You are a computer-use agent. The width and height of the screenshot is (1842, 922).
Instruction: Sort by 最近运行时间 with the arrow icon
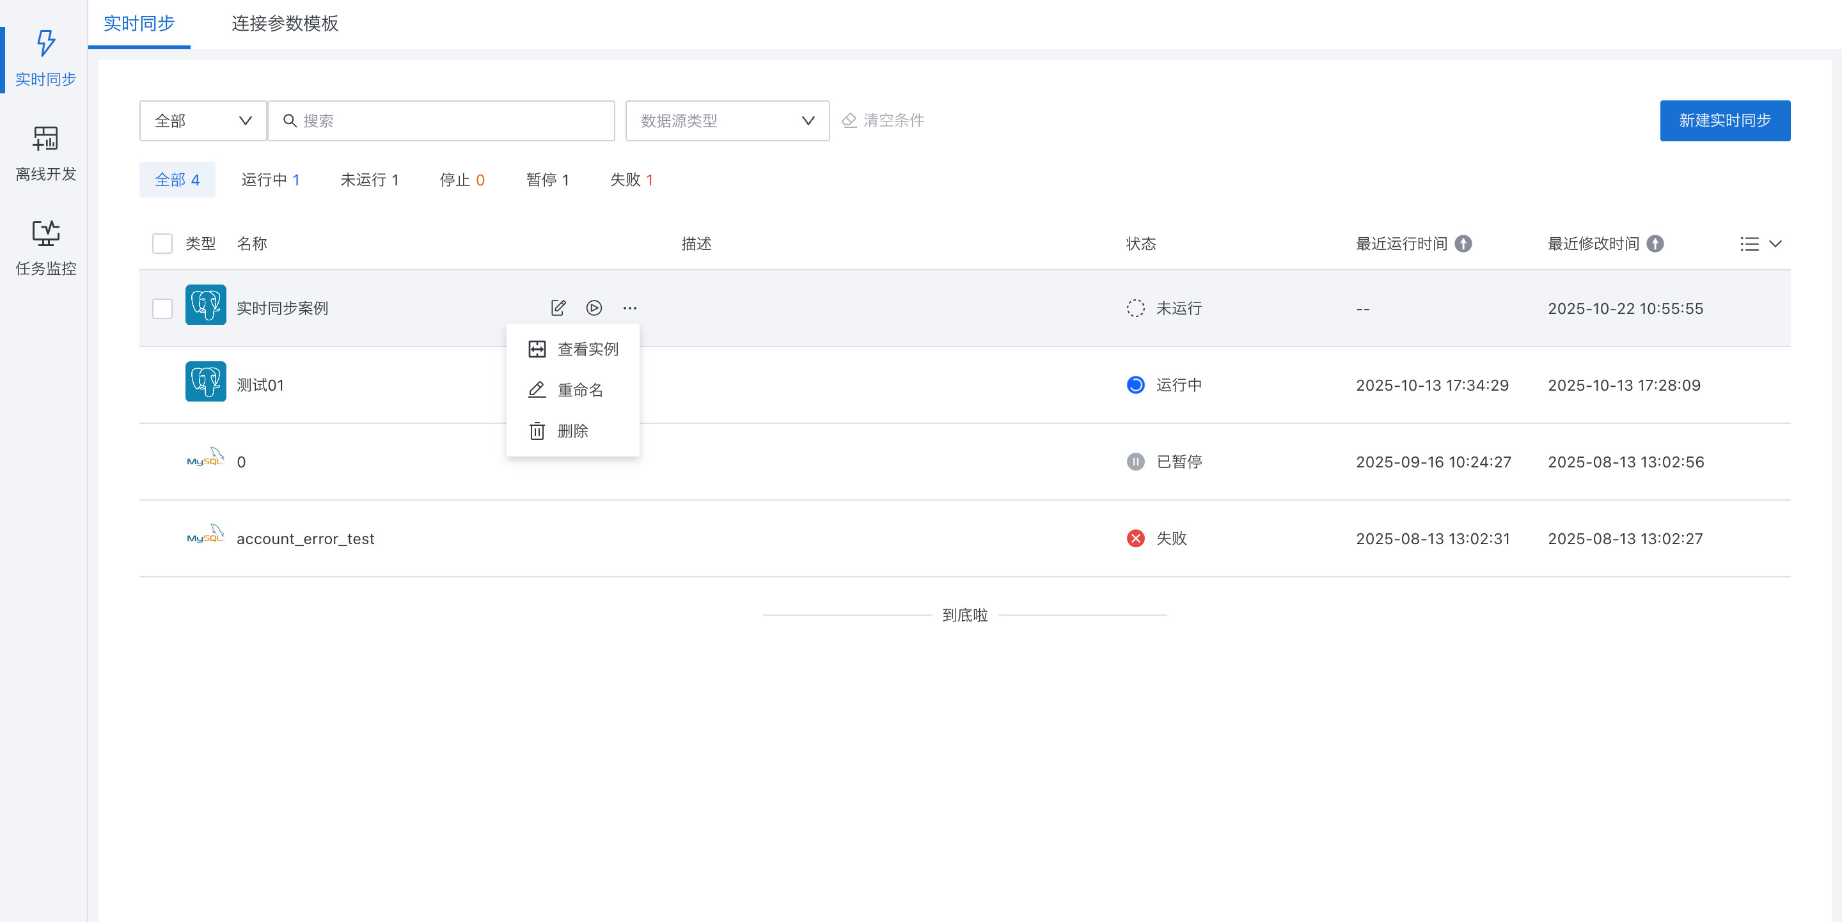click(1463, 244)
